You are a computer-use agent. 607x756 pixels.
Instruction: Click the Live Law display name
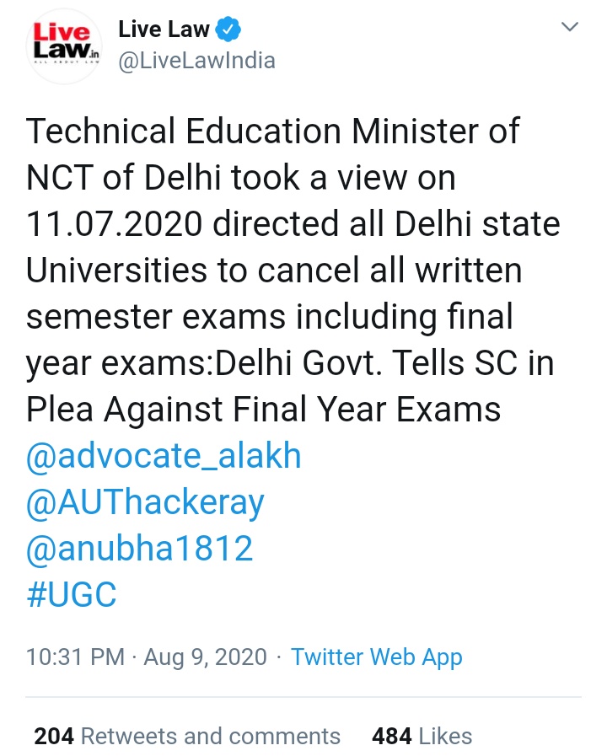(x=164, y=29)
